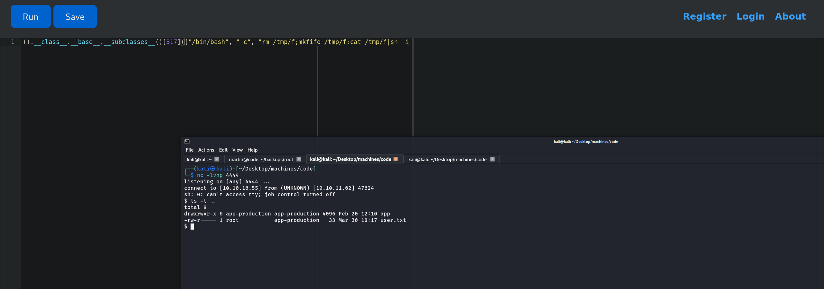Click the [317] index in the code

[172, 42]
